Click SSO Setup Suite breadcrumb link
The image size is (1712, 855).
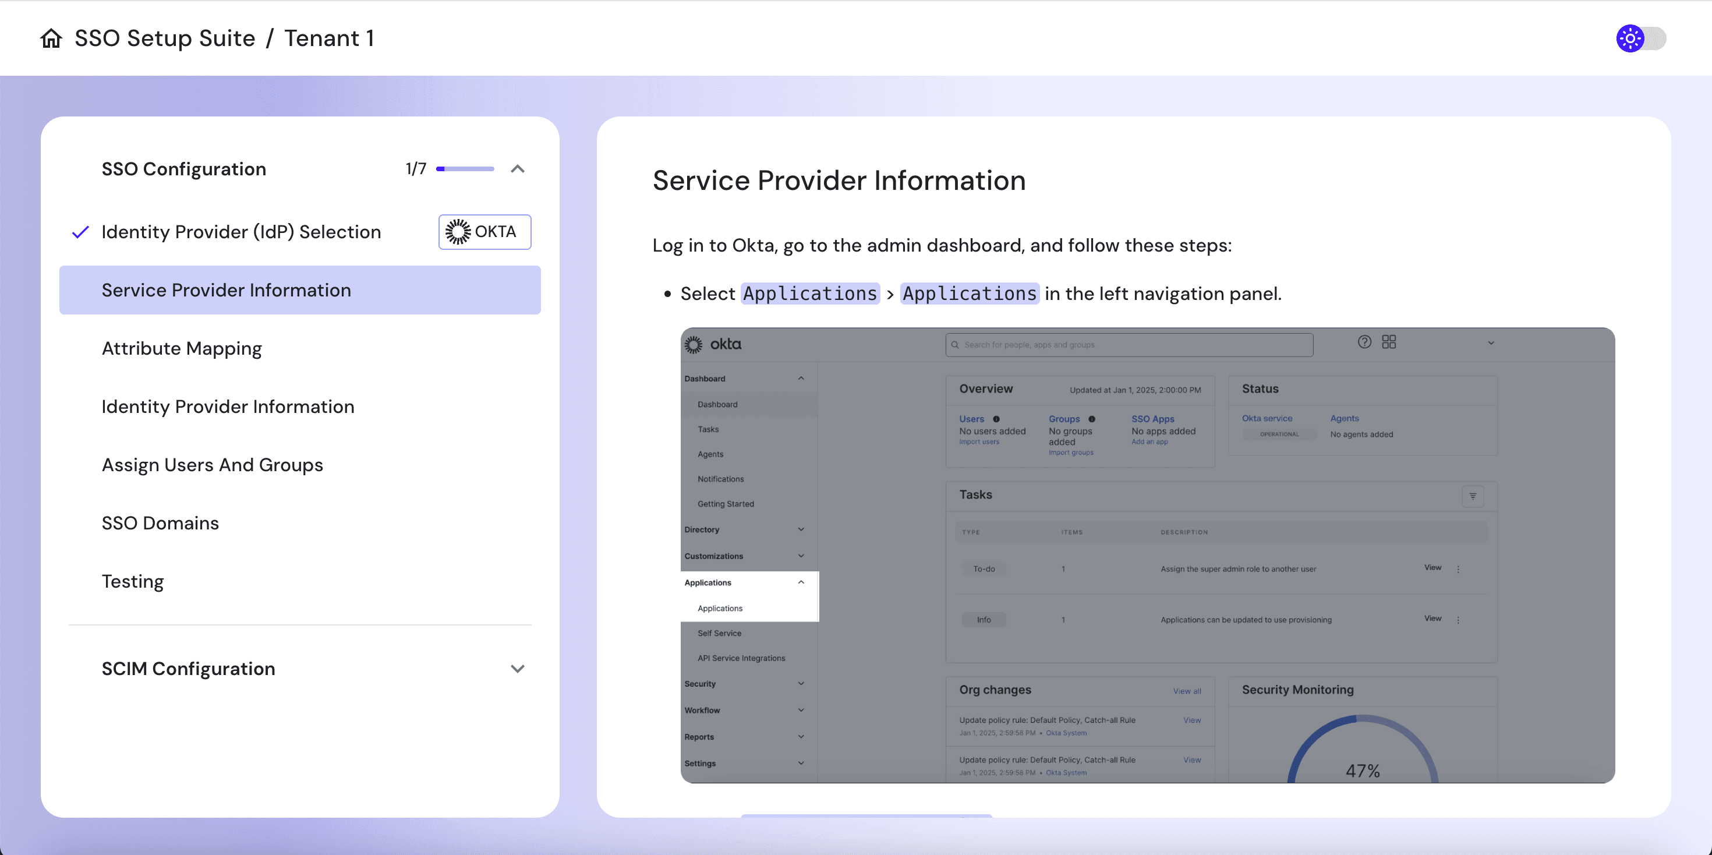click(165, 38)
